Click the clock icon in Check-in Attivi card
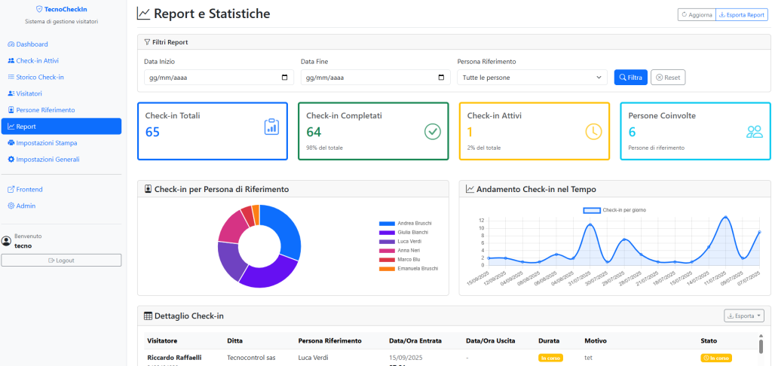Screen dimensions: 772x366 click(594, 132)
